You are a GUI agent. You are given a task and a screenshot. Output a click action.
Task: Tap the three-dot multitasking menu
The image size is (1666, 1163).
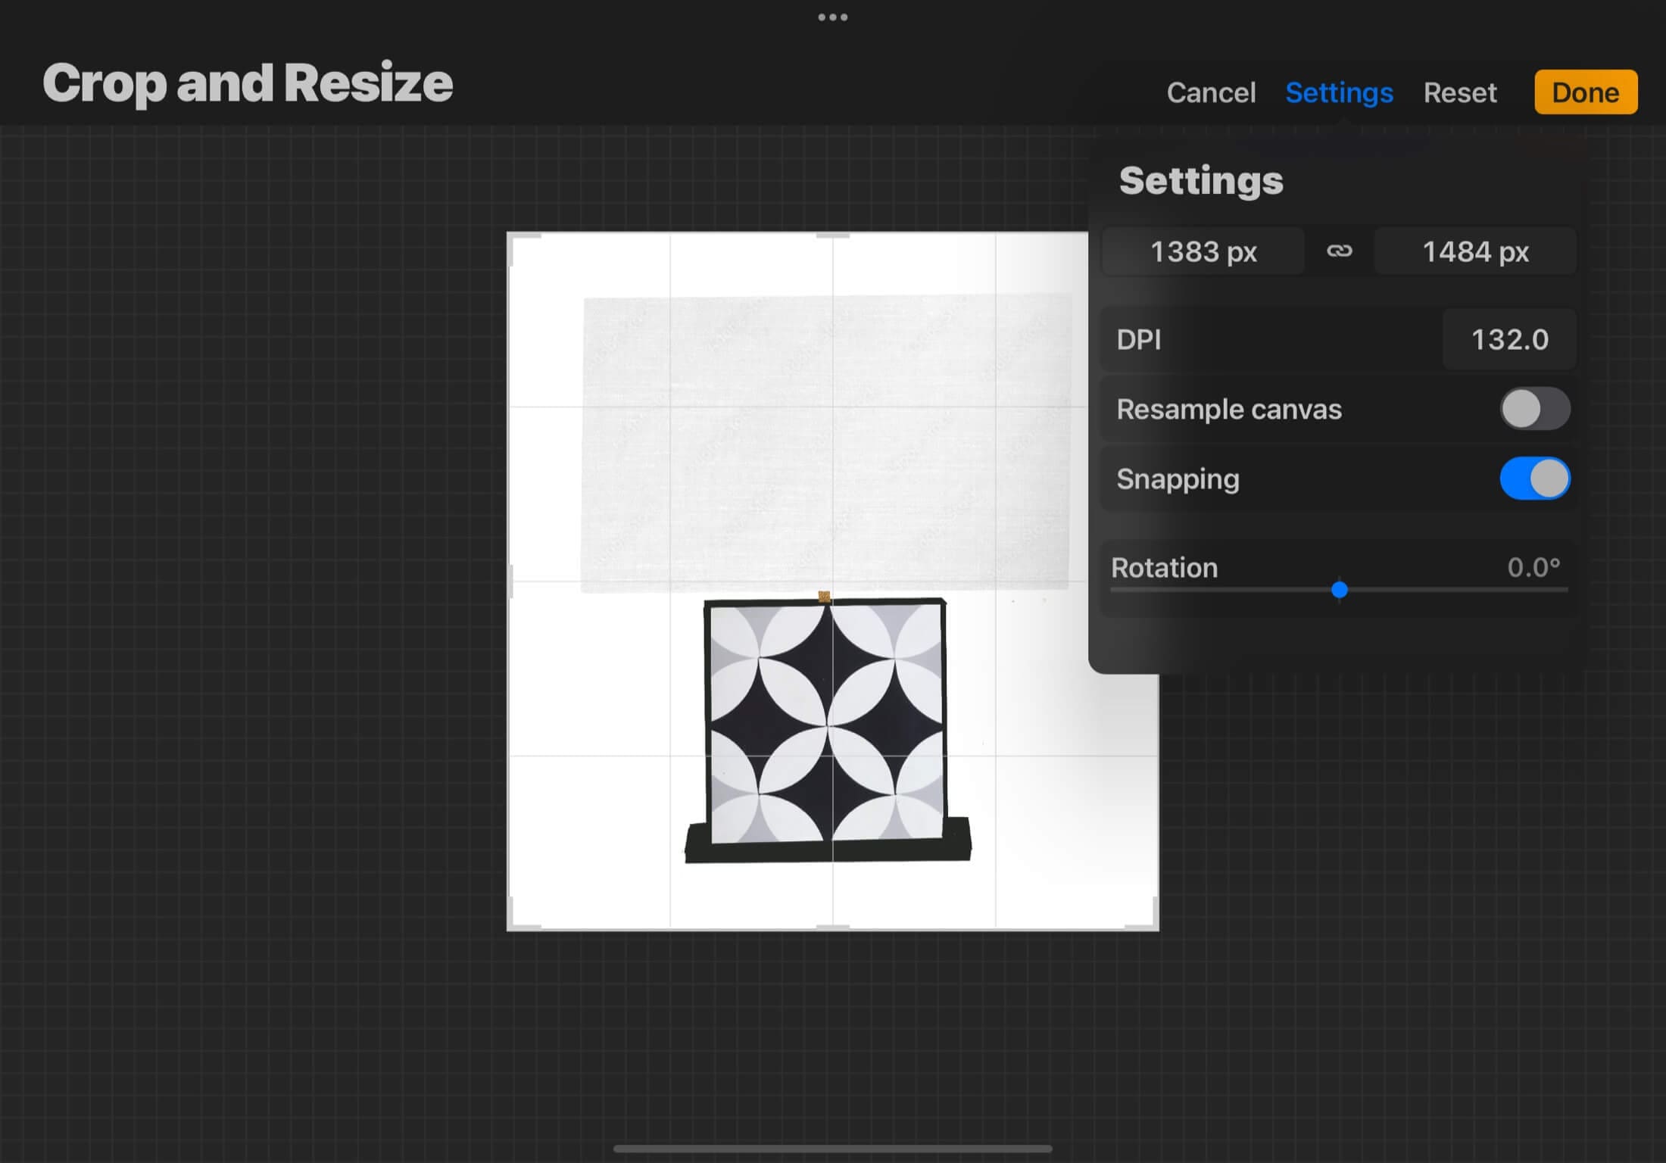tap(832, 17)
